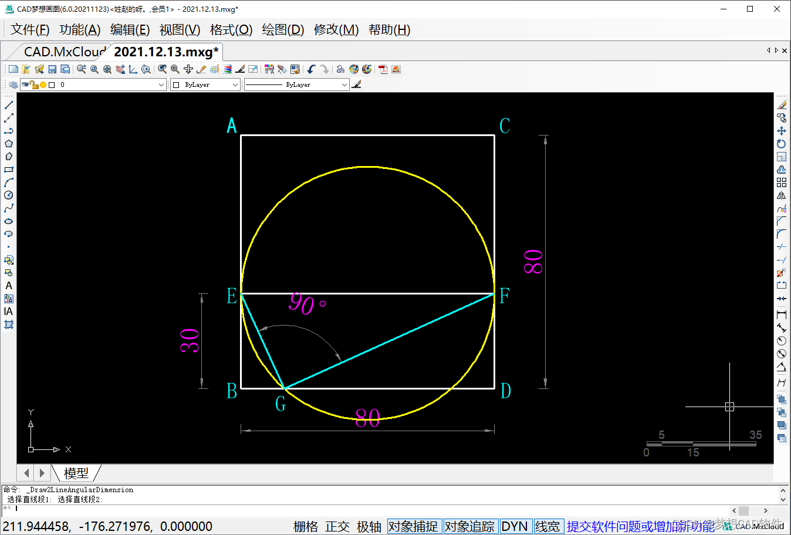Click 提交软件问题或增加新功能 link
Viewport: 791px width, 535px height.
coord(641,526)
